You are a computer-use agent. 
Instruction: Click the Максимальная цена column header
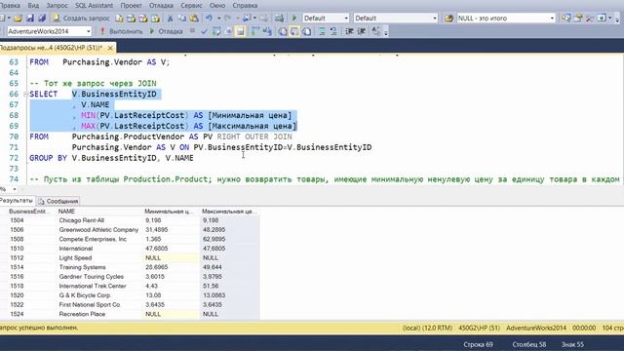pyautogui.click(x=229, y=212)
